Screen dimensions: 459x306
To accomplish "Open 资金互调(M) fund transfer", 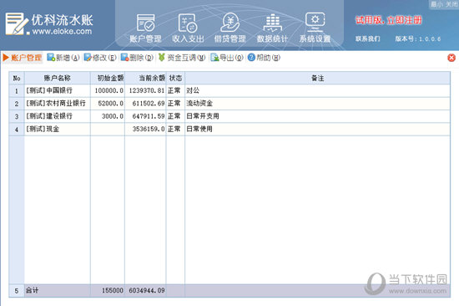I will click(x=182, y=58).
